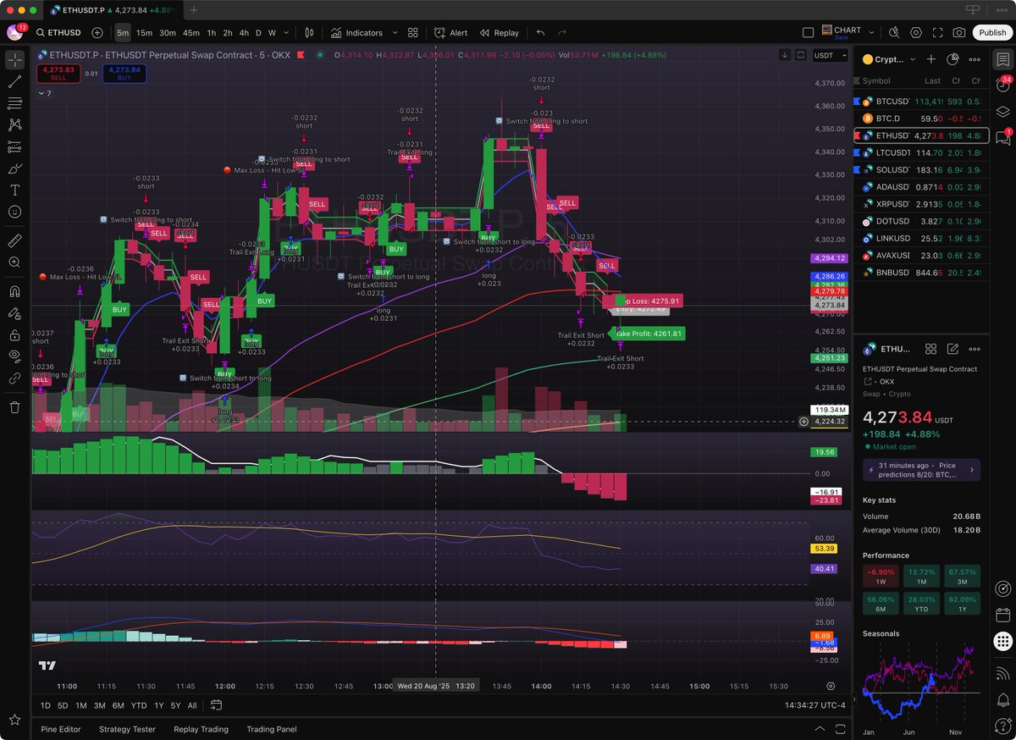Create an Alert

click(450, 33)
